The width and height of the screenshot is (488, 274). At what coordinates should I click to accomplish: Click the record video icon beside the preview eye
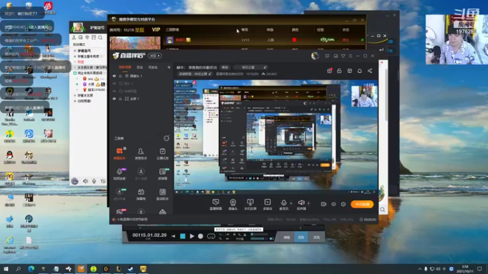point(324,204)
